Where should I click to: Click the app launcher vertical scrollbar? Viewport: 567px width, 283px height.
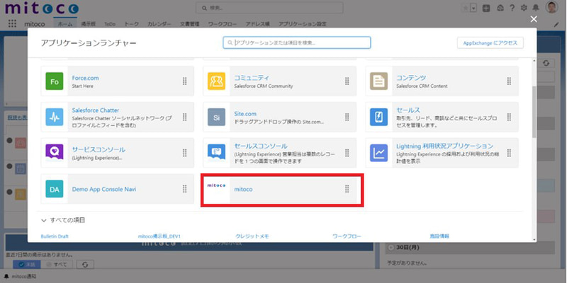534,112
